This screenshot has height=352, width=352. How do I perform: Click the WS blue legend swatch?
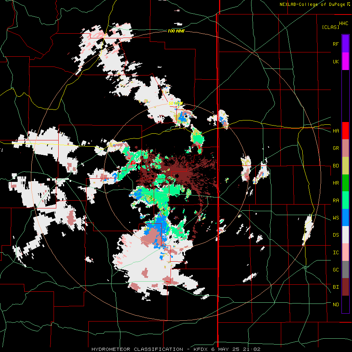tap(345, 217)
